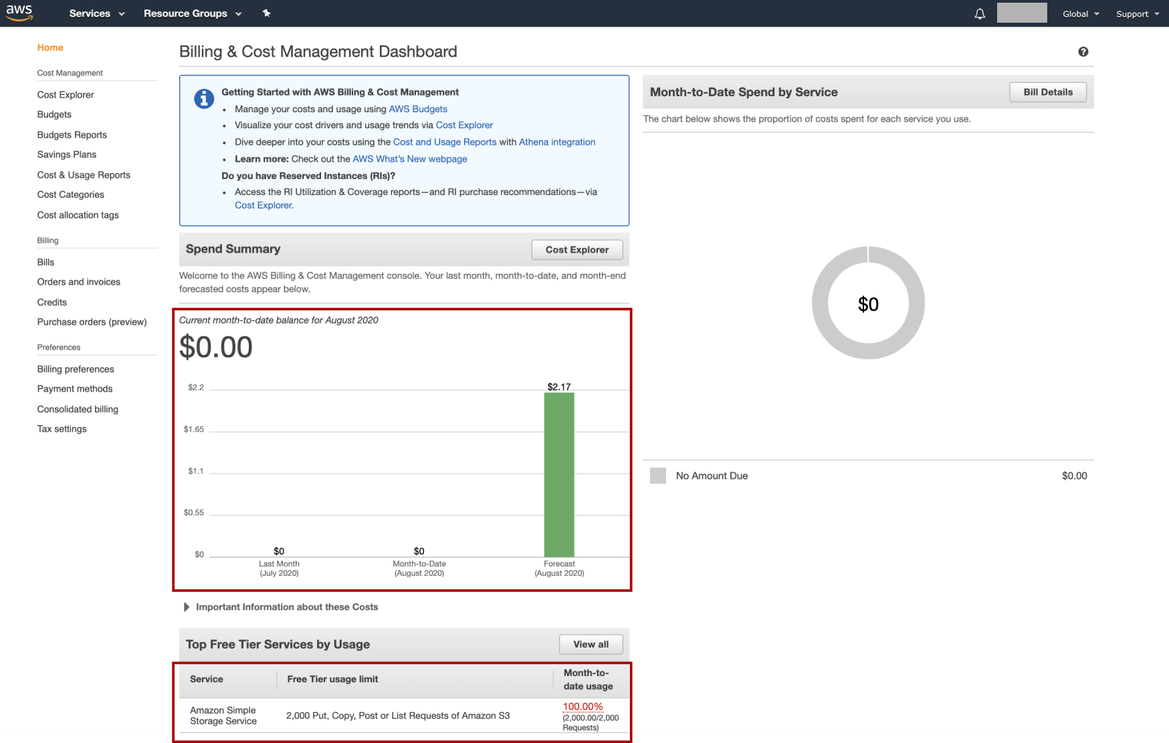This screenshot has height=743, width=1169.
Task: Click the $0 donut chart
Action: point(868,303)
